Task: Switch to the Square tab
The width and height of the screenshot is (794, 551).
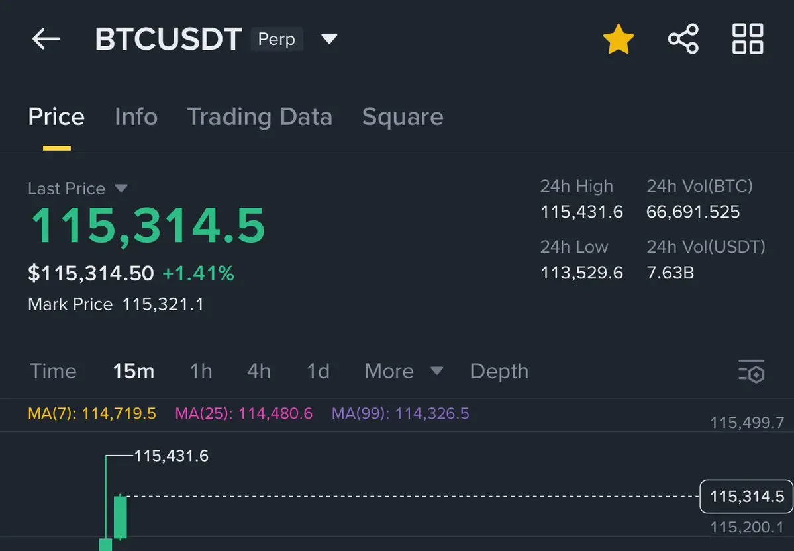Action: 403,117
